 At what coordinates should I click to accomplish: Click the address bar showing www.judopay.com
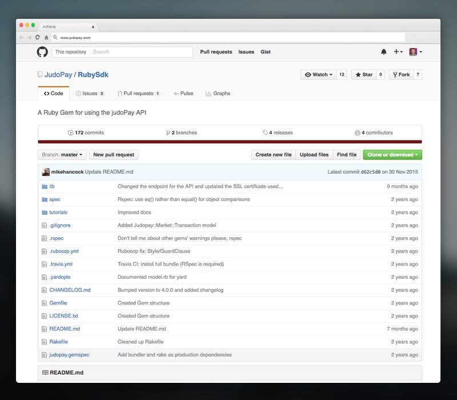coord(228,37)
